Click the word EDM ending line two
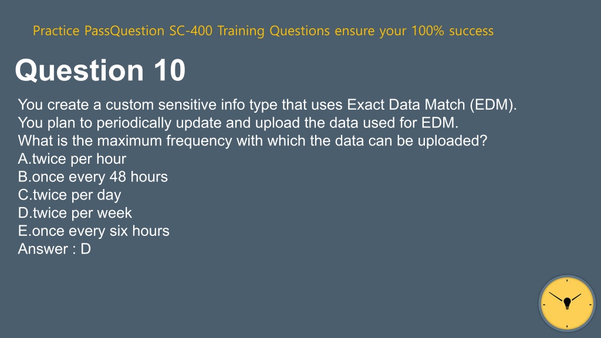The width and height of the screenshot is (601, 338). 440,123
